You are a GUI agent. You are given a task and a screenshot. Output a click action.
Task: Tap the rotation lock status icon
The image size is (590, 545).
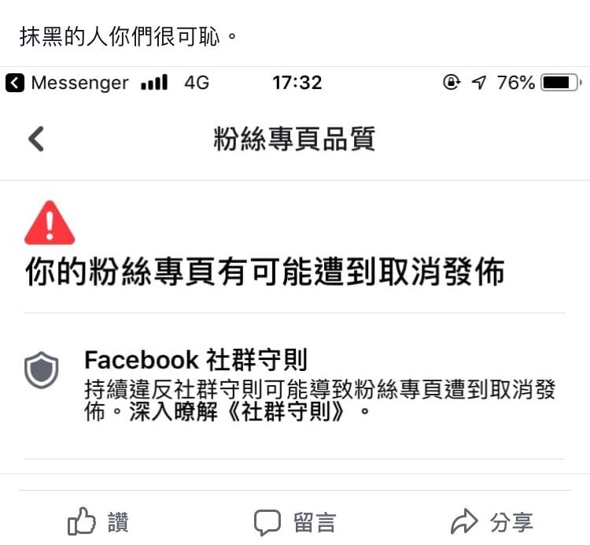pos(452,82)
